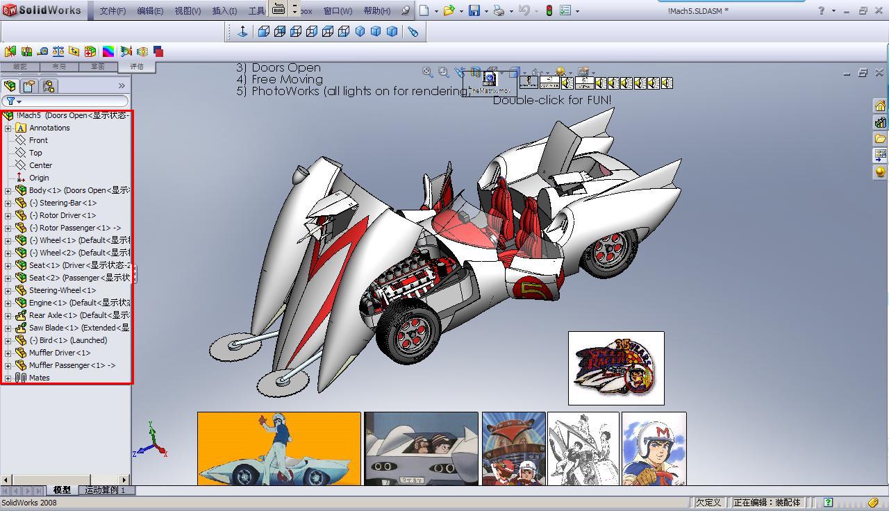Click the Print icon
This screenshot has height=511, width=889.
[x=499, y=10]
